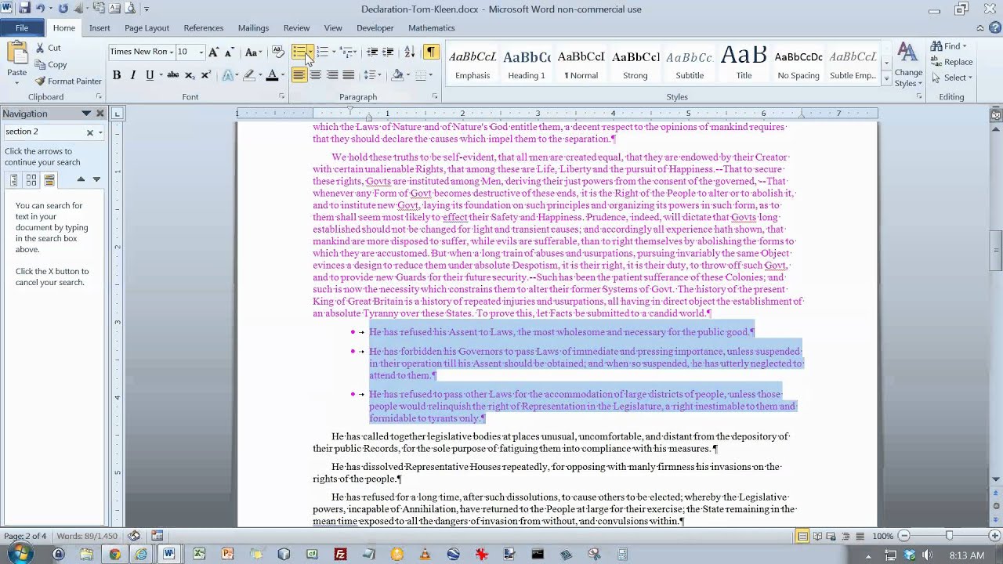Image resolution: width=1003 pixels, height=564 pixels.
Task: Click the Font Color red A swatch
Action: click(x=272, y=75)
